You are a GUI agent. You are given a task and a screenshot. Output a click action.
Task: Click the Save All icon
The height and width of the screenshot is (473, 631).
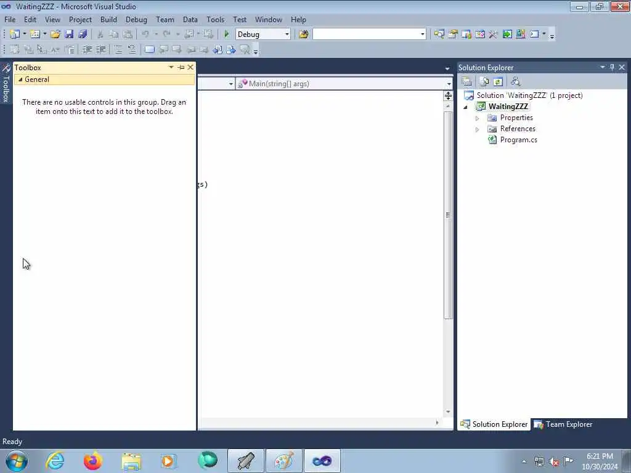click(83, 34)
